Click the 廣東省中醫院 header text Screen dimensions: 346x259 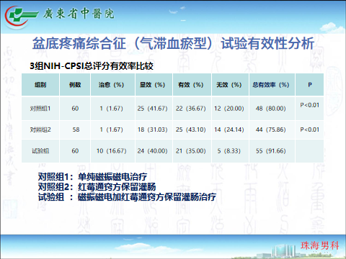click(79, 14)
